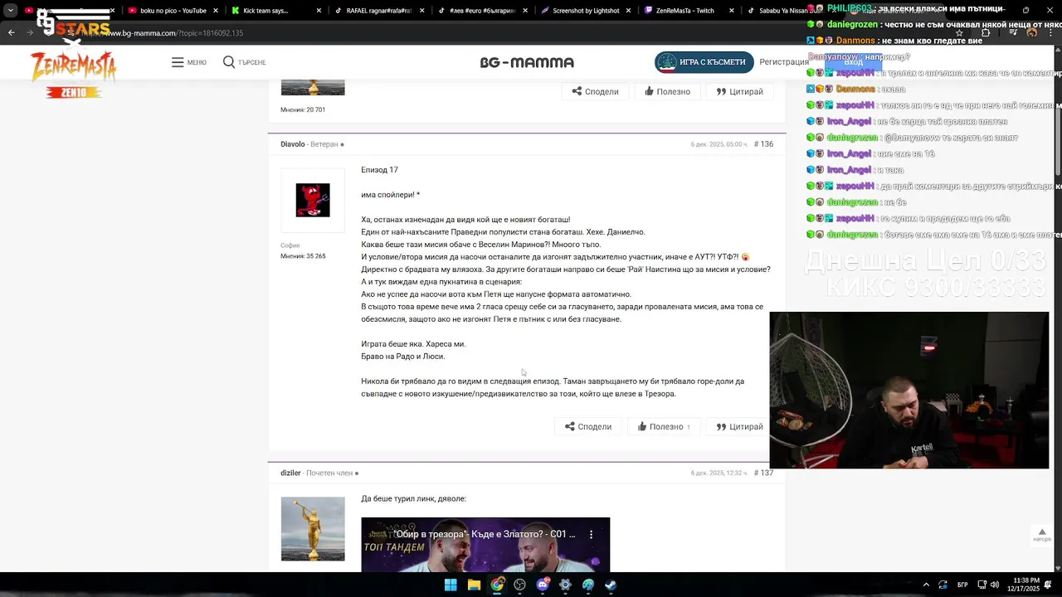
Task: Go back with the browser back arrow
Action: 11,33
